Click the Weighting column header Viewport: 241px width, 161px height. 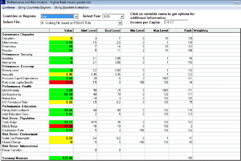[201, 31]
